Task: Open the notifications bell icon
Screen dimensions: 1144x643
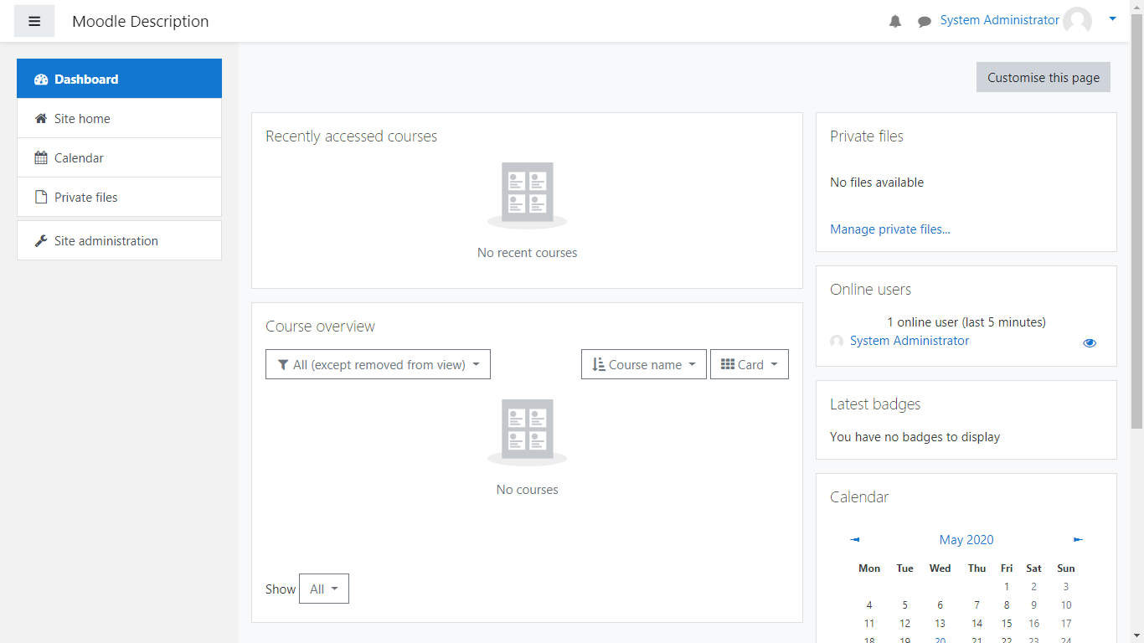Action: (895, 22)
